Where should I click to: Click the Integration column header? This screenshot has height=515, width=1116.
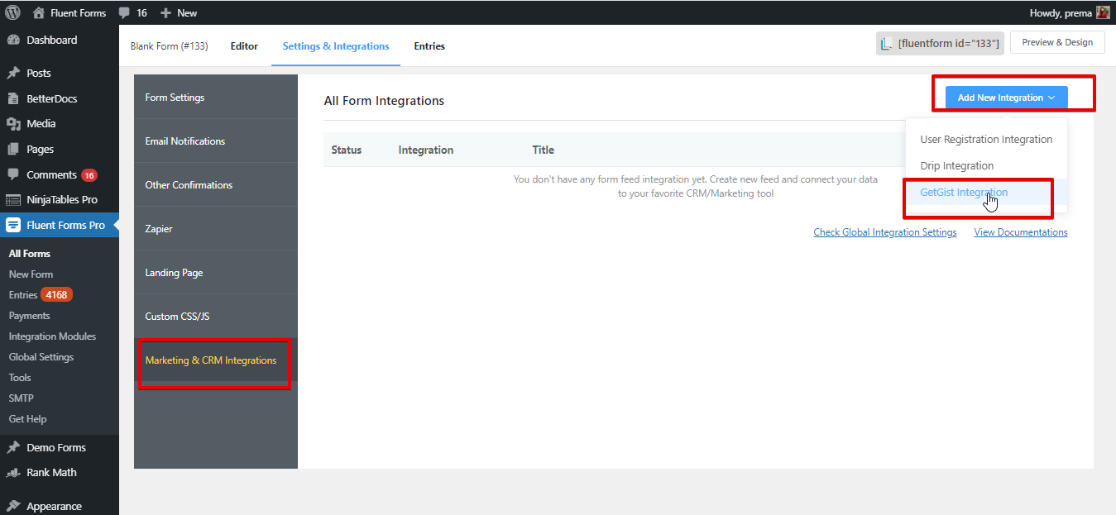[426, 150]
